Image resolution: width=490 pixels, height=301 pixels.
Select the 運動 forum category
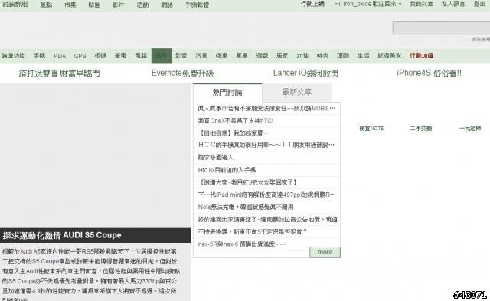[x=343, y=56]
